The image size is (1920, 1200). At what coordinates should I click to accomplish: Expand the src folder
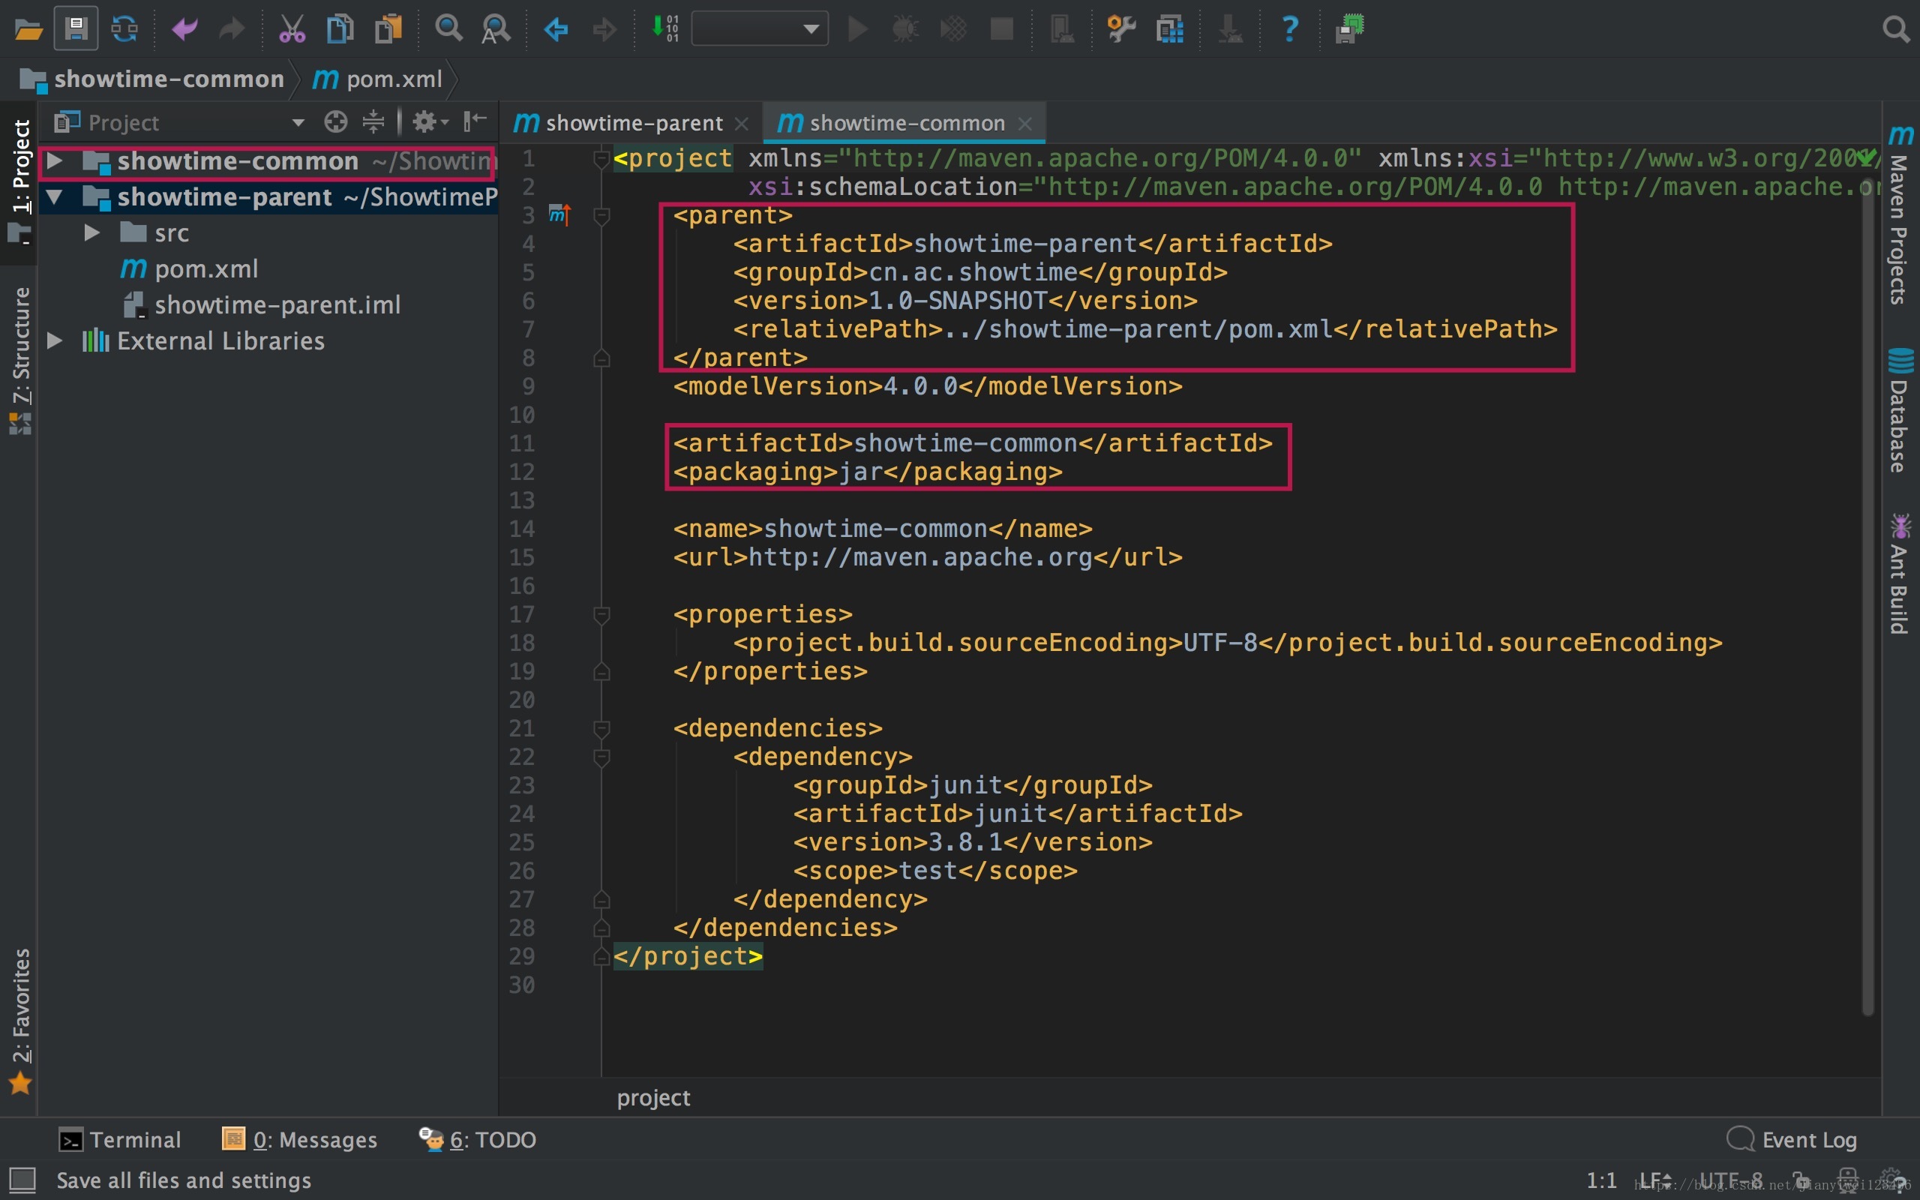[x=91, y=233]
